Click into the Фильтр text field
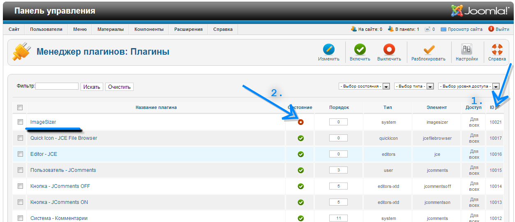The width and height of the screenshot is (515, 222). [x=57, y=86]
